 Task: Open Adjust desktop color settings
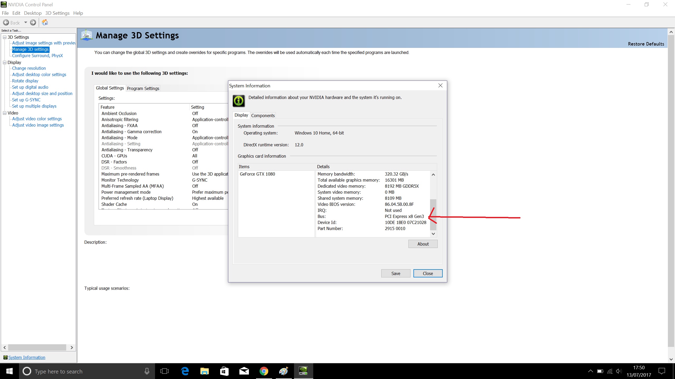(39, 74)
